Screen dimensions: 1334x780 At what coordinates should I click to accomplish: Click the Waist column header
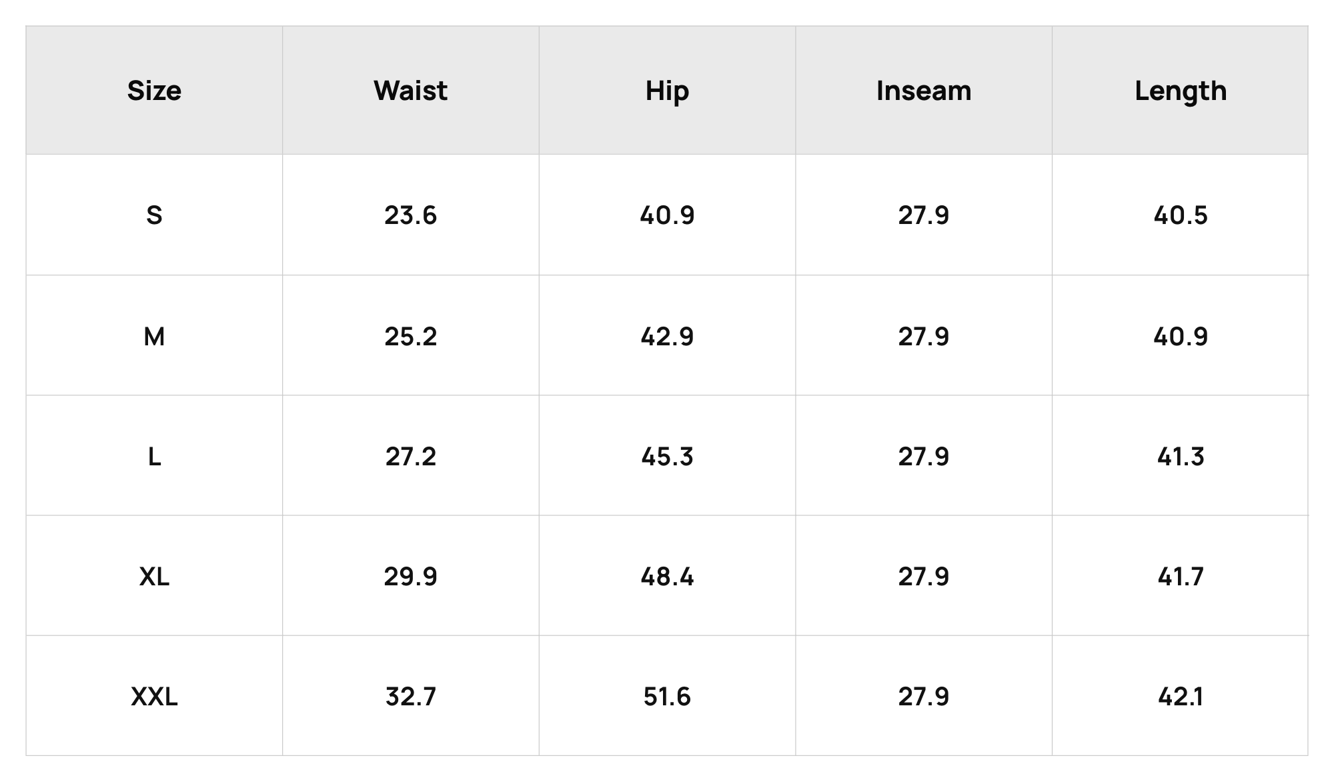(x=410, y=91)
